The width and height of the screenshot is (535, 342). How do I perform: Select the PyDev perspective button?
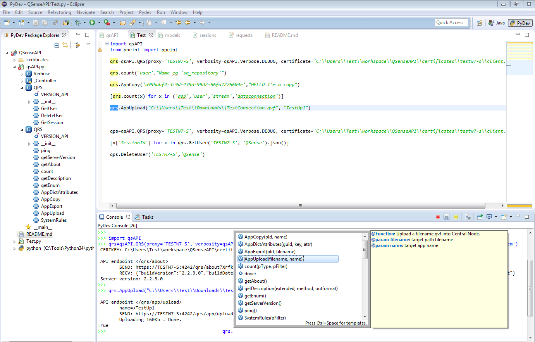pyautogui.click(x=520, y=23)
